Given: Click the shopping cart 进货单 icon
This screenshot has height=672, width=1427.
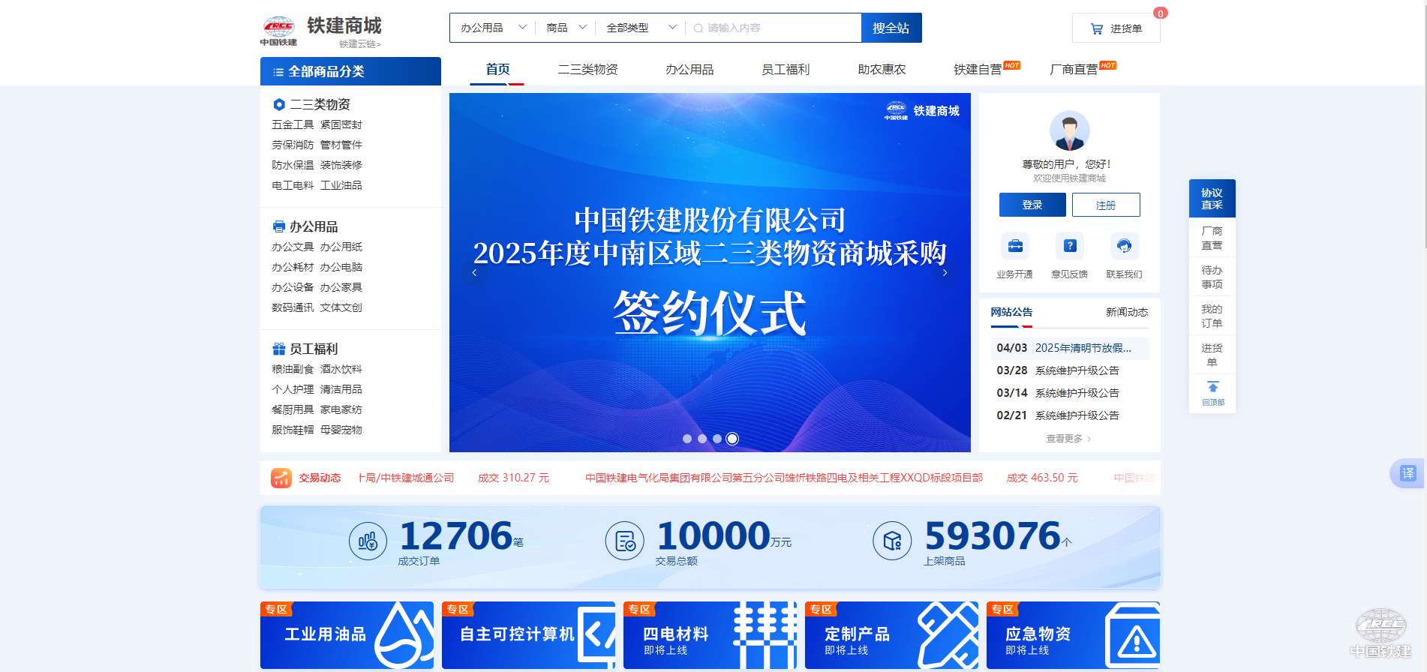Looking at the screenshot, I should (x=1096, y=28).
